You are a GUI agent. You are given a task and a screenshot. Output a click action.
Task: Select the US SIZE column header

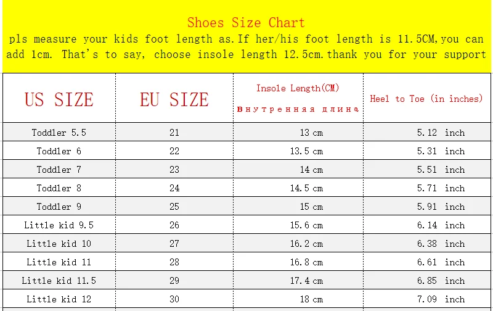tap(59, 99)
